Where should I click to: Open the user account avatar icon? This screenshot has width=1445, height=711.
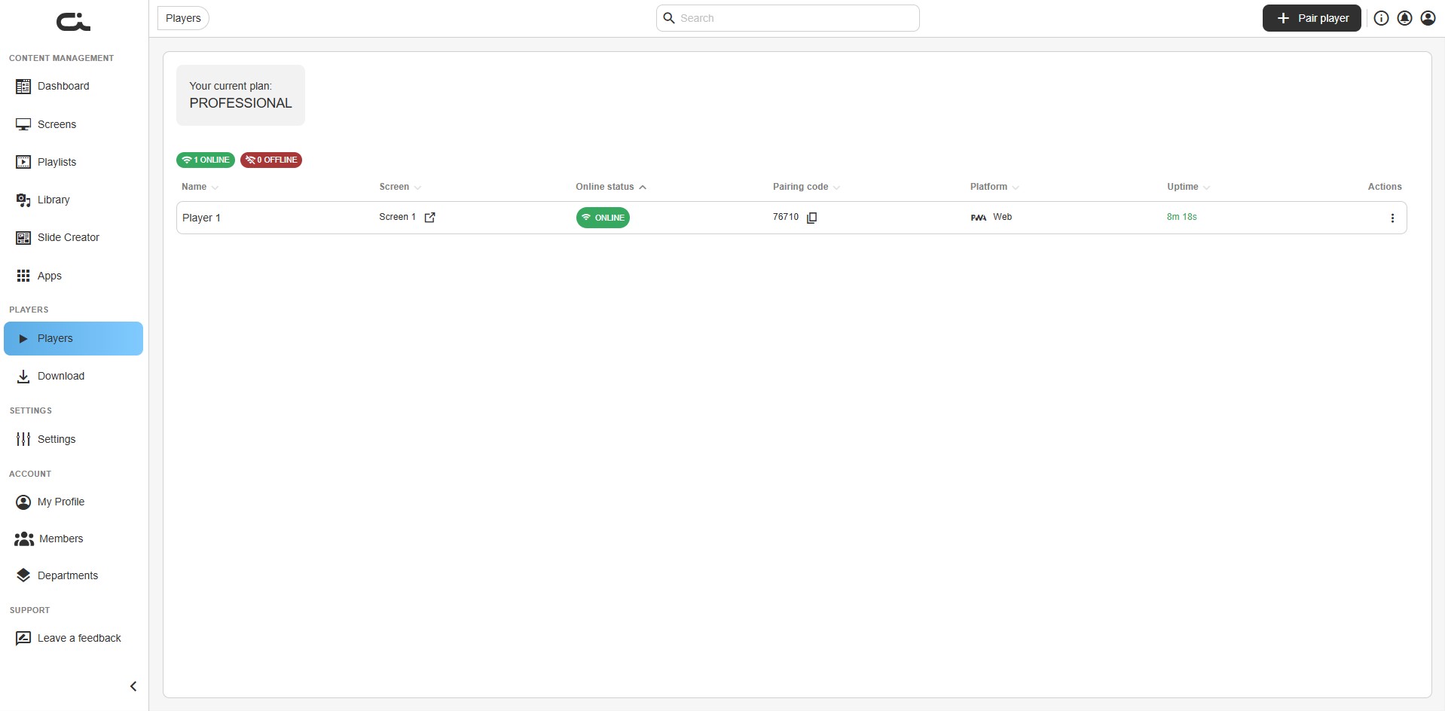click(x=1428, y=18)
